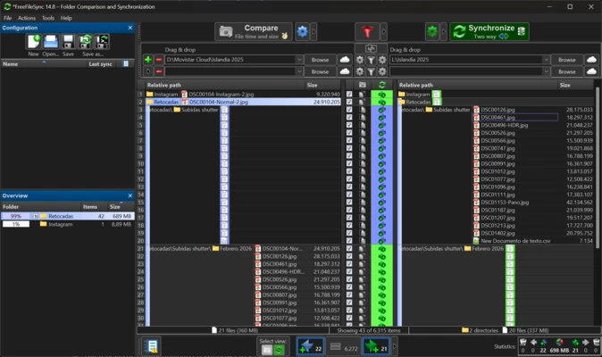
Task: Toggle view of 6.272 equal files
Action: point(344,346)
